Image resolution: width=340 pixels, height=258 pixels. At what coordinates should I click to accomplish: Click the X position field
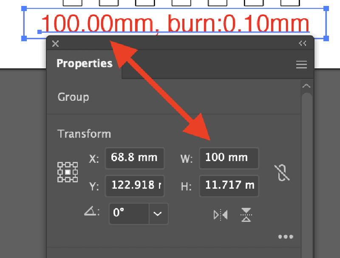pos(134,158)
